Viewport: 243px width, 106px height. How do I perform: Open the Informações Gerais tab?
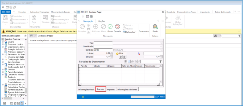pyautogui.click(x=86, y=89)
